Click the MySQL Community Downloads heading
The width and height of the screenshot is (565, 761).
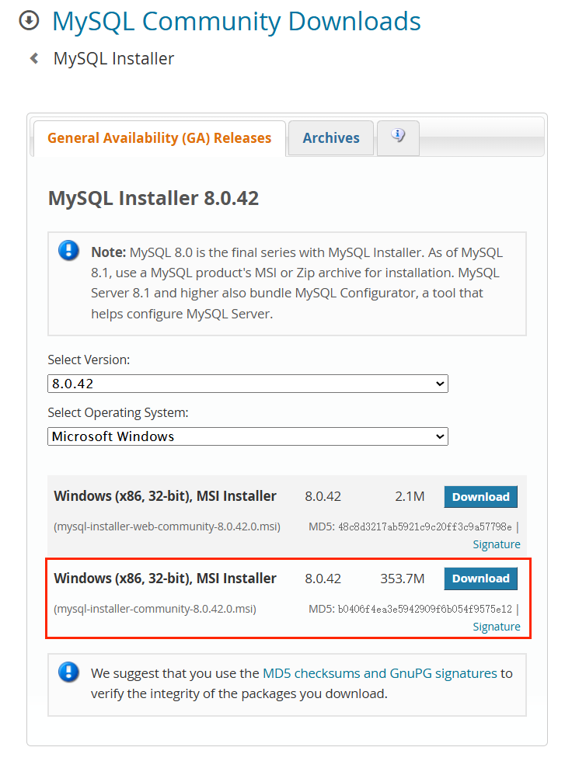(x=236, y=22)
